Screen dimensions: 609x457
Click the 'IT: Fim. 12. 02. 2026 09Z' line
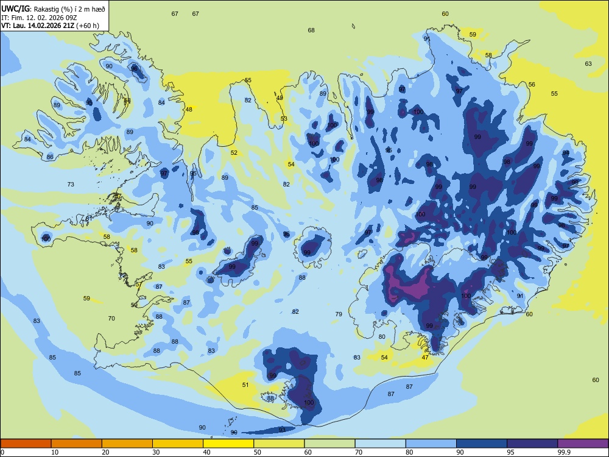click(x=39, y=18)
